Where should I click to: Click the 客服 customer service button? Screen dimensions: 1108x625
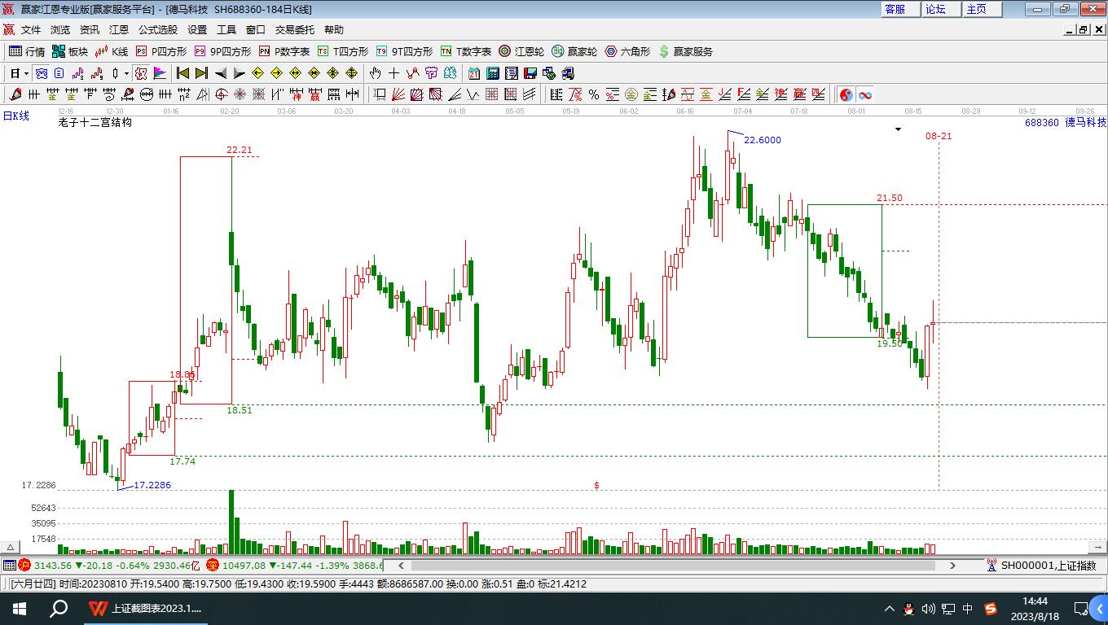900,9
